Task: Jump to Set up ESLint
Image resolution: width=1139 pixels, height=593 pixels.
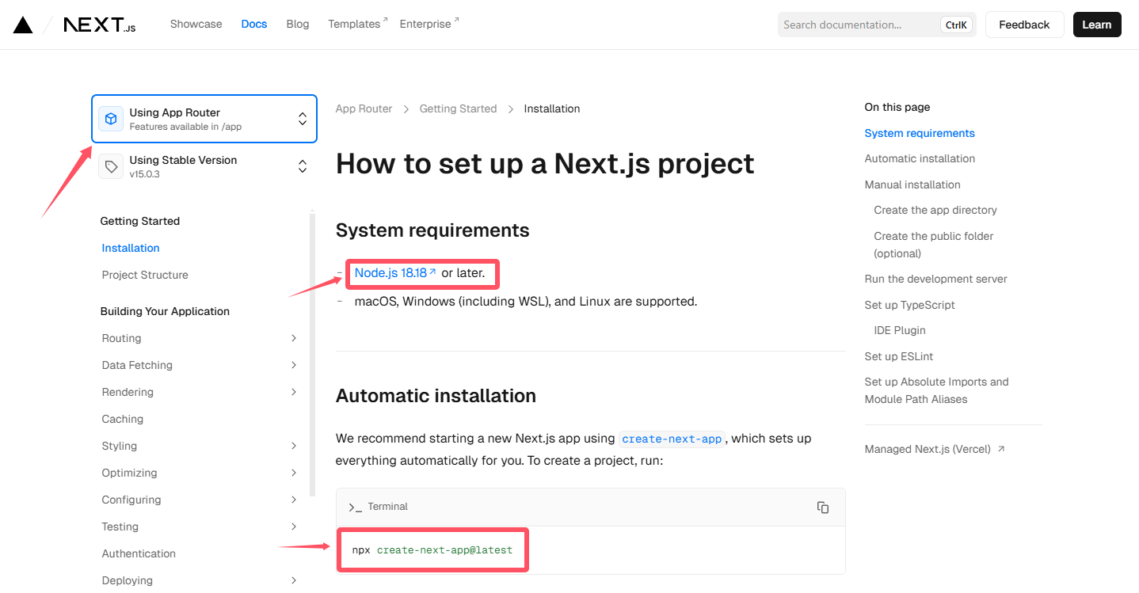Action: pos(899,356)
